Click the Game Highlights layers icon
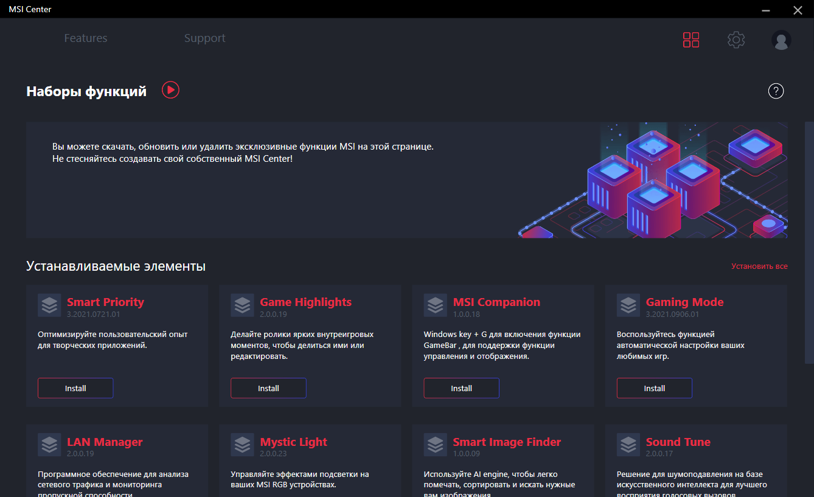 click(242, 305)
